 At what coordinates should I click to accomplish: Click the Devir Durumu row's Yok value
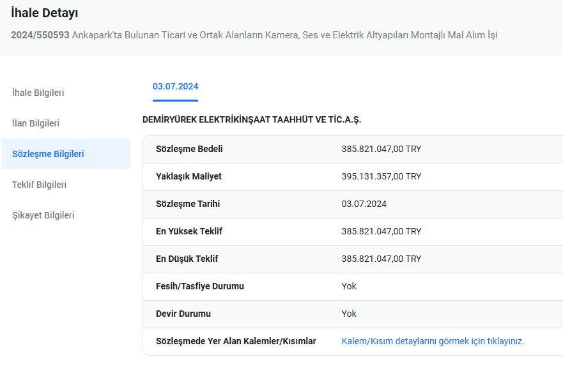click(x=349, y=314)
